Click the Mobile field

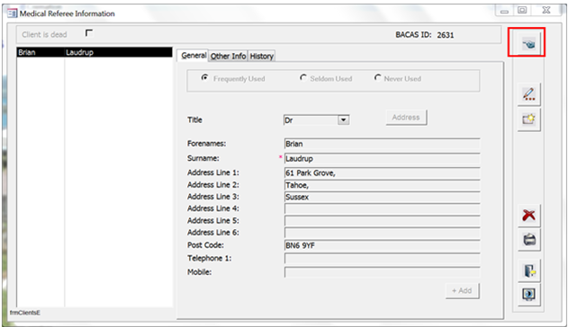point(383,272)
